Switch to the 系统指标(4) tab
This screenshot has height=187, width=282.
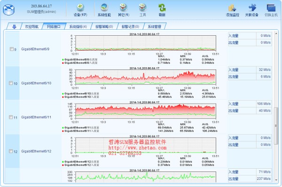point(78,27)
